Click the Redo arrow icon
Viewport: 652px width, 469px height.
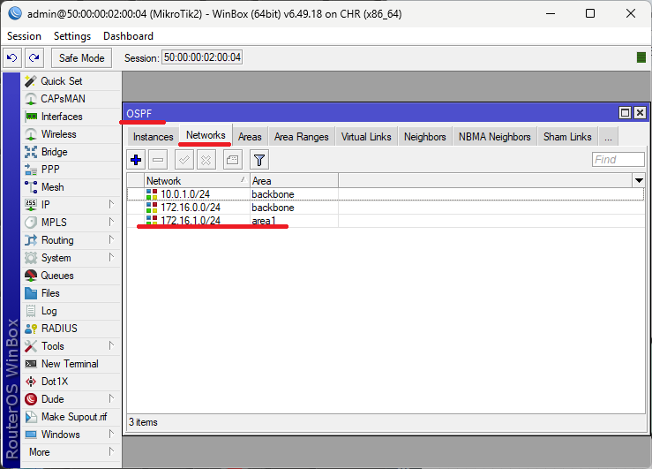[34, 58]
